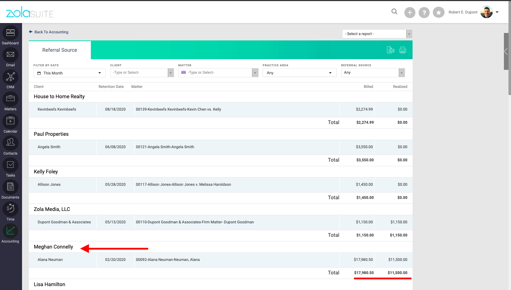Click matter 00110 Firm Matter- Dupont Goodman
Screen dimensions: 511x290
point(195,222)
